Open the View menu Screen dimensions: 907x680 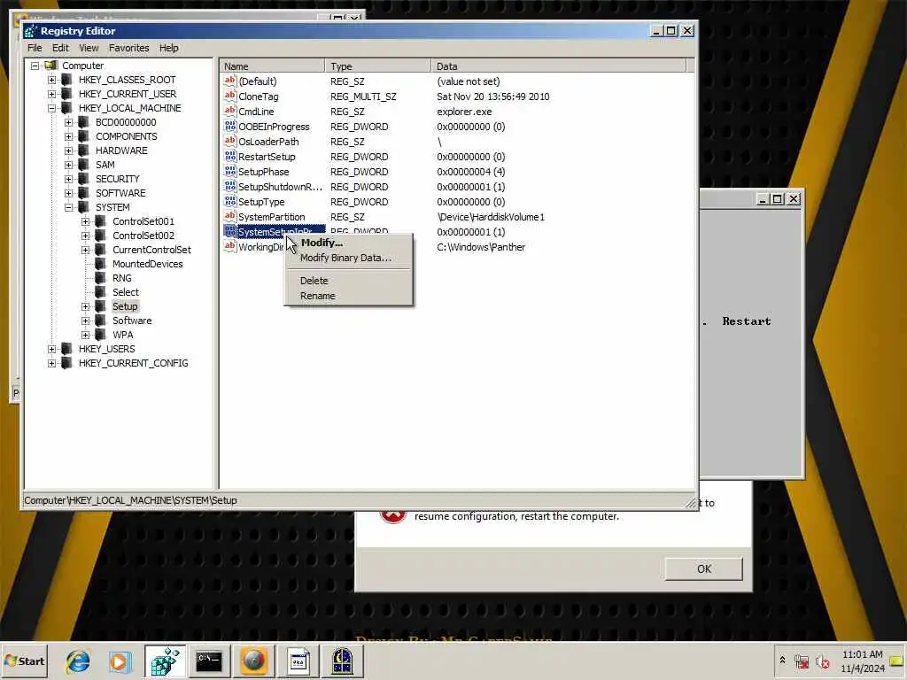point(89,48)
